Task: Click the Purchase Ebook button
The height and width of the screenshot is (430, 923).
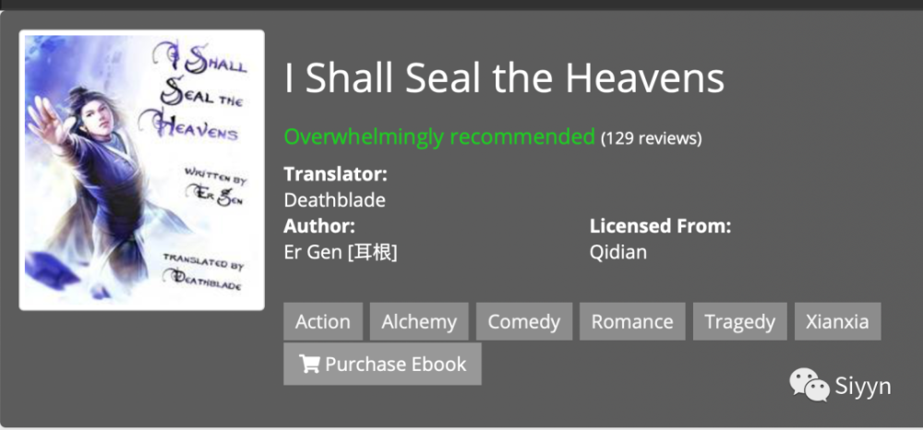Action: [383, 364]
